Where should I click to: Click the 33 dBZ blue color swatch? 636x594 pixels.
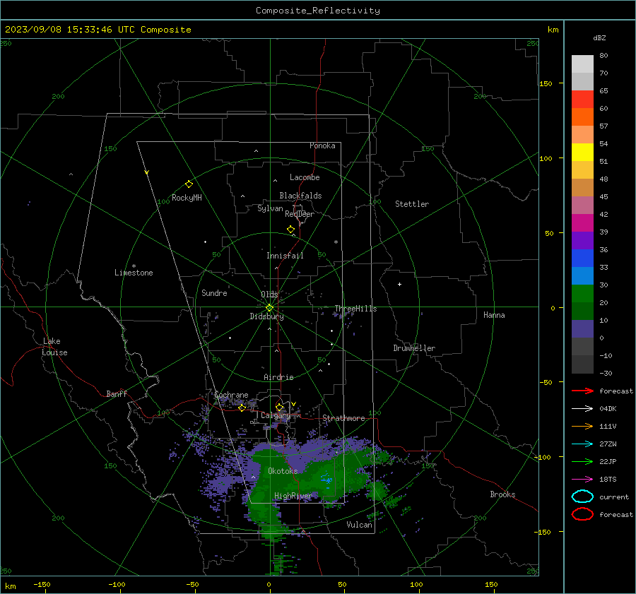tap(582, 259)
